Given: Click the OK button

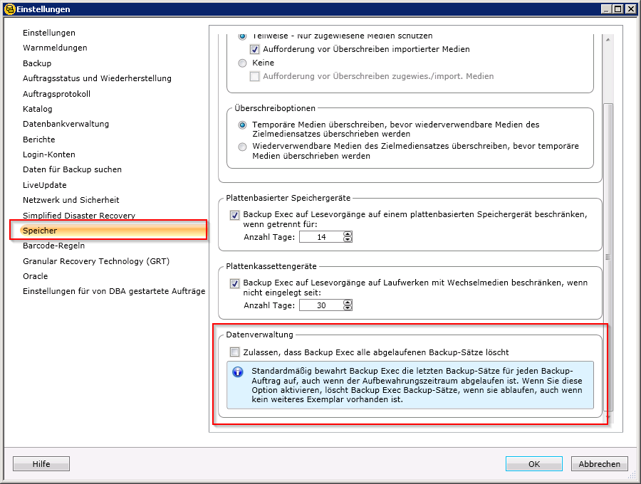Looking at the screenshot, I should [x=534, y=464].
